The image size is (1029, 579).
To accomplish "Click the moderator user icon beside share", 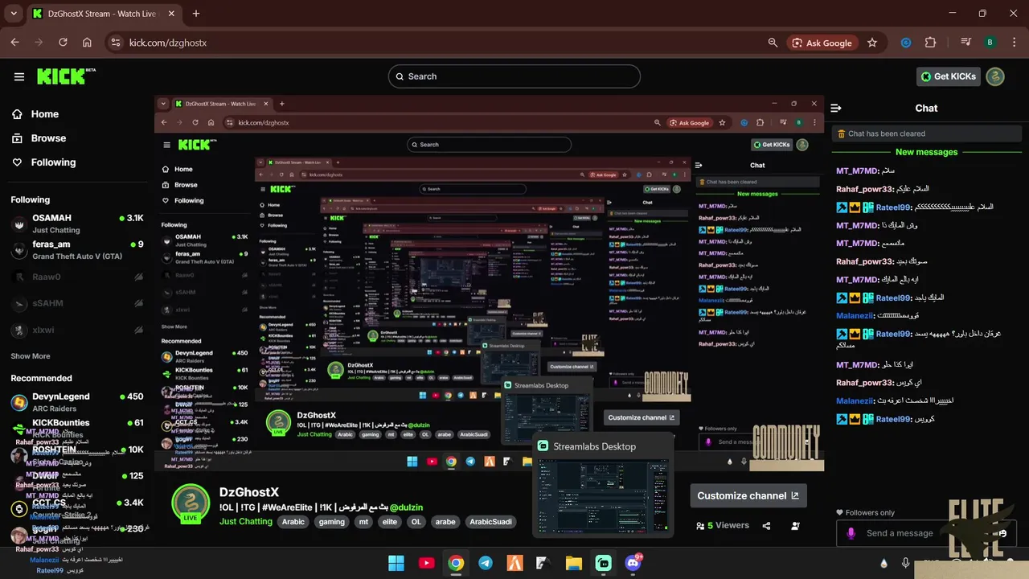I will point(795,526).
